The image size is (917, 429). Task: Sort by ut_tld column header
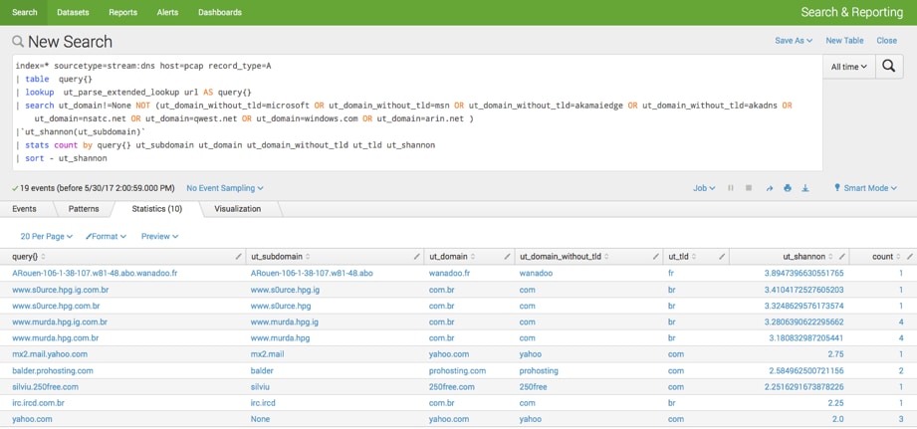point(681,257)
